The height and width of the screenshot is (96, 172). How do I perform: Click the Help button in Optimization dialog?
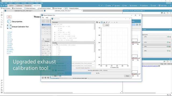55,76
